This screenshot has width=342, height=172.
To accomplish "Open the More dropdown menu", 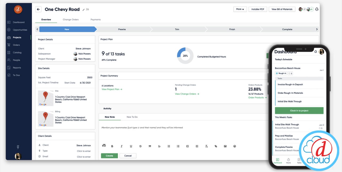I will [240, 9].
